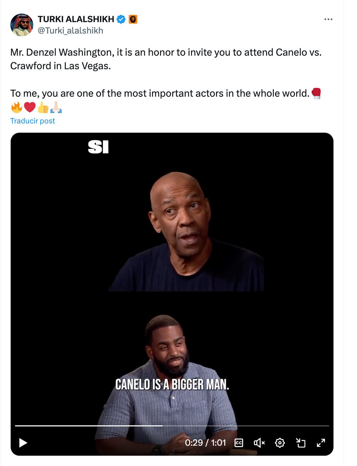
Task: Click the orange affiliate badge beside name
Action: (x=133, y=19)
